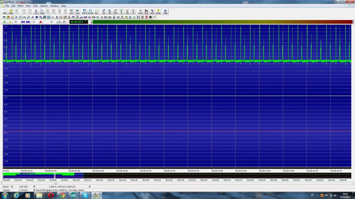Click the Open file toolbar icon
The image size is (355, 199).
click(11, 11)
